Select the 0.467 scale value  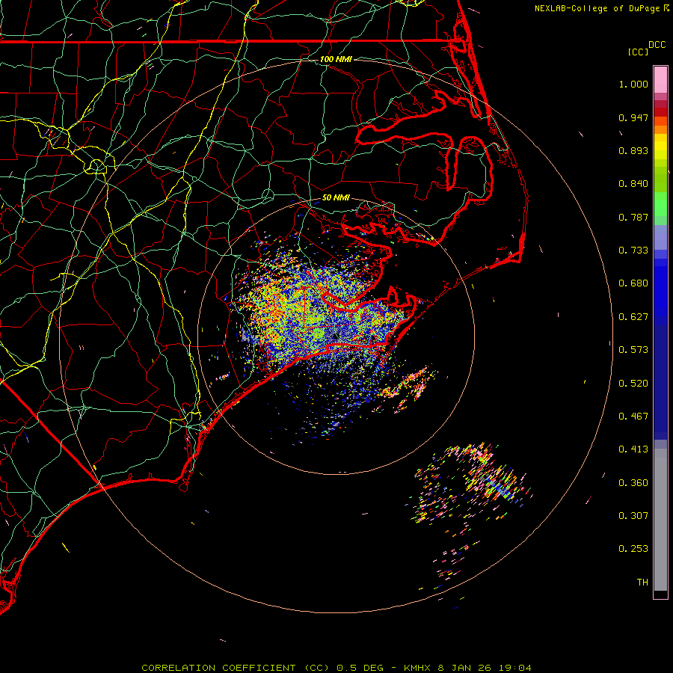(x=633, y=417)
